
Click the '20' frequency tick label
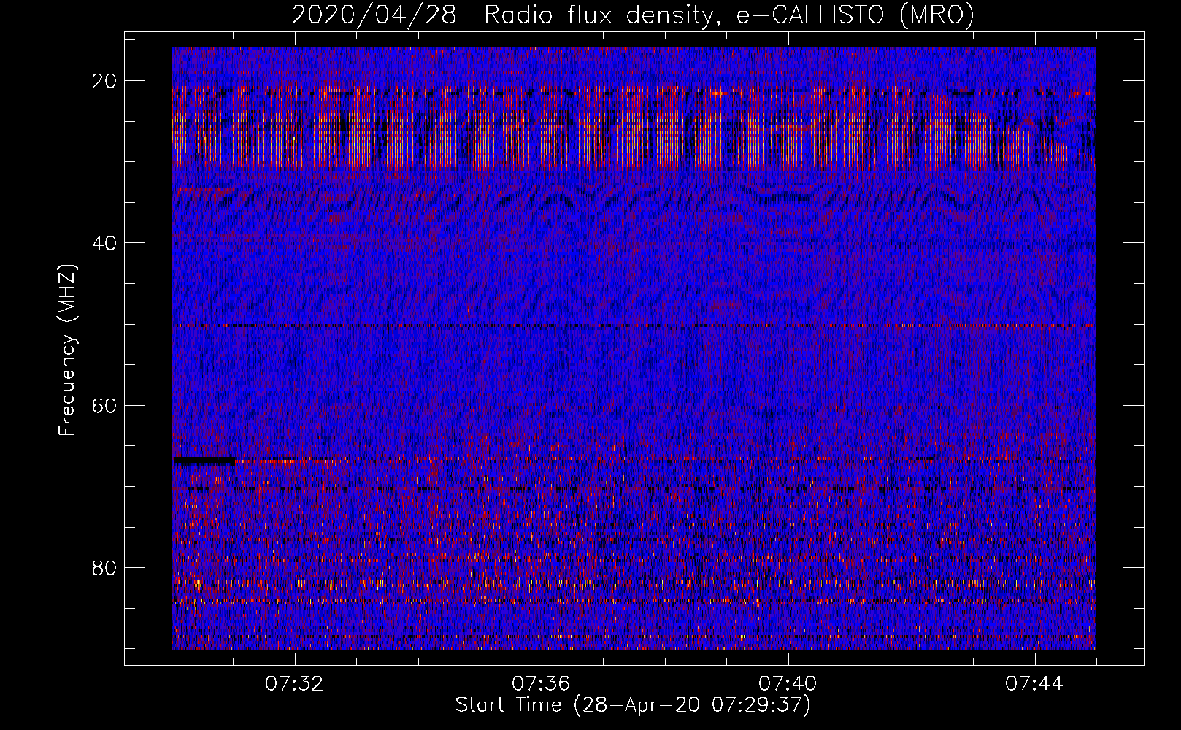coord(105,81)
